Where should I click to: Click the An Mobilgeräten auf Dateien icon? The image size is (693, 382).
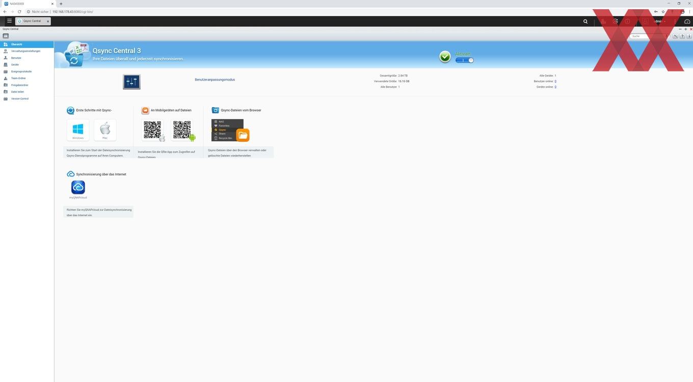tap(145, 110)
